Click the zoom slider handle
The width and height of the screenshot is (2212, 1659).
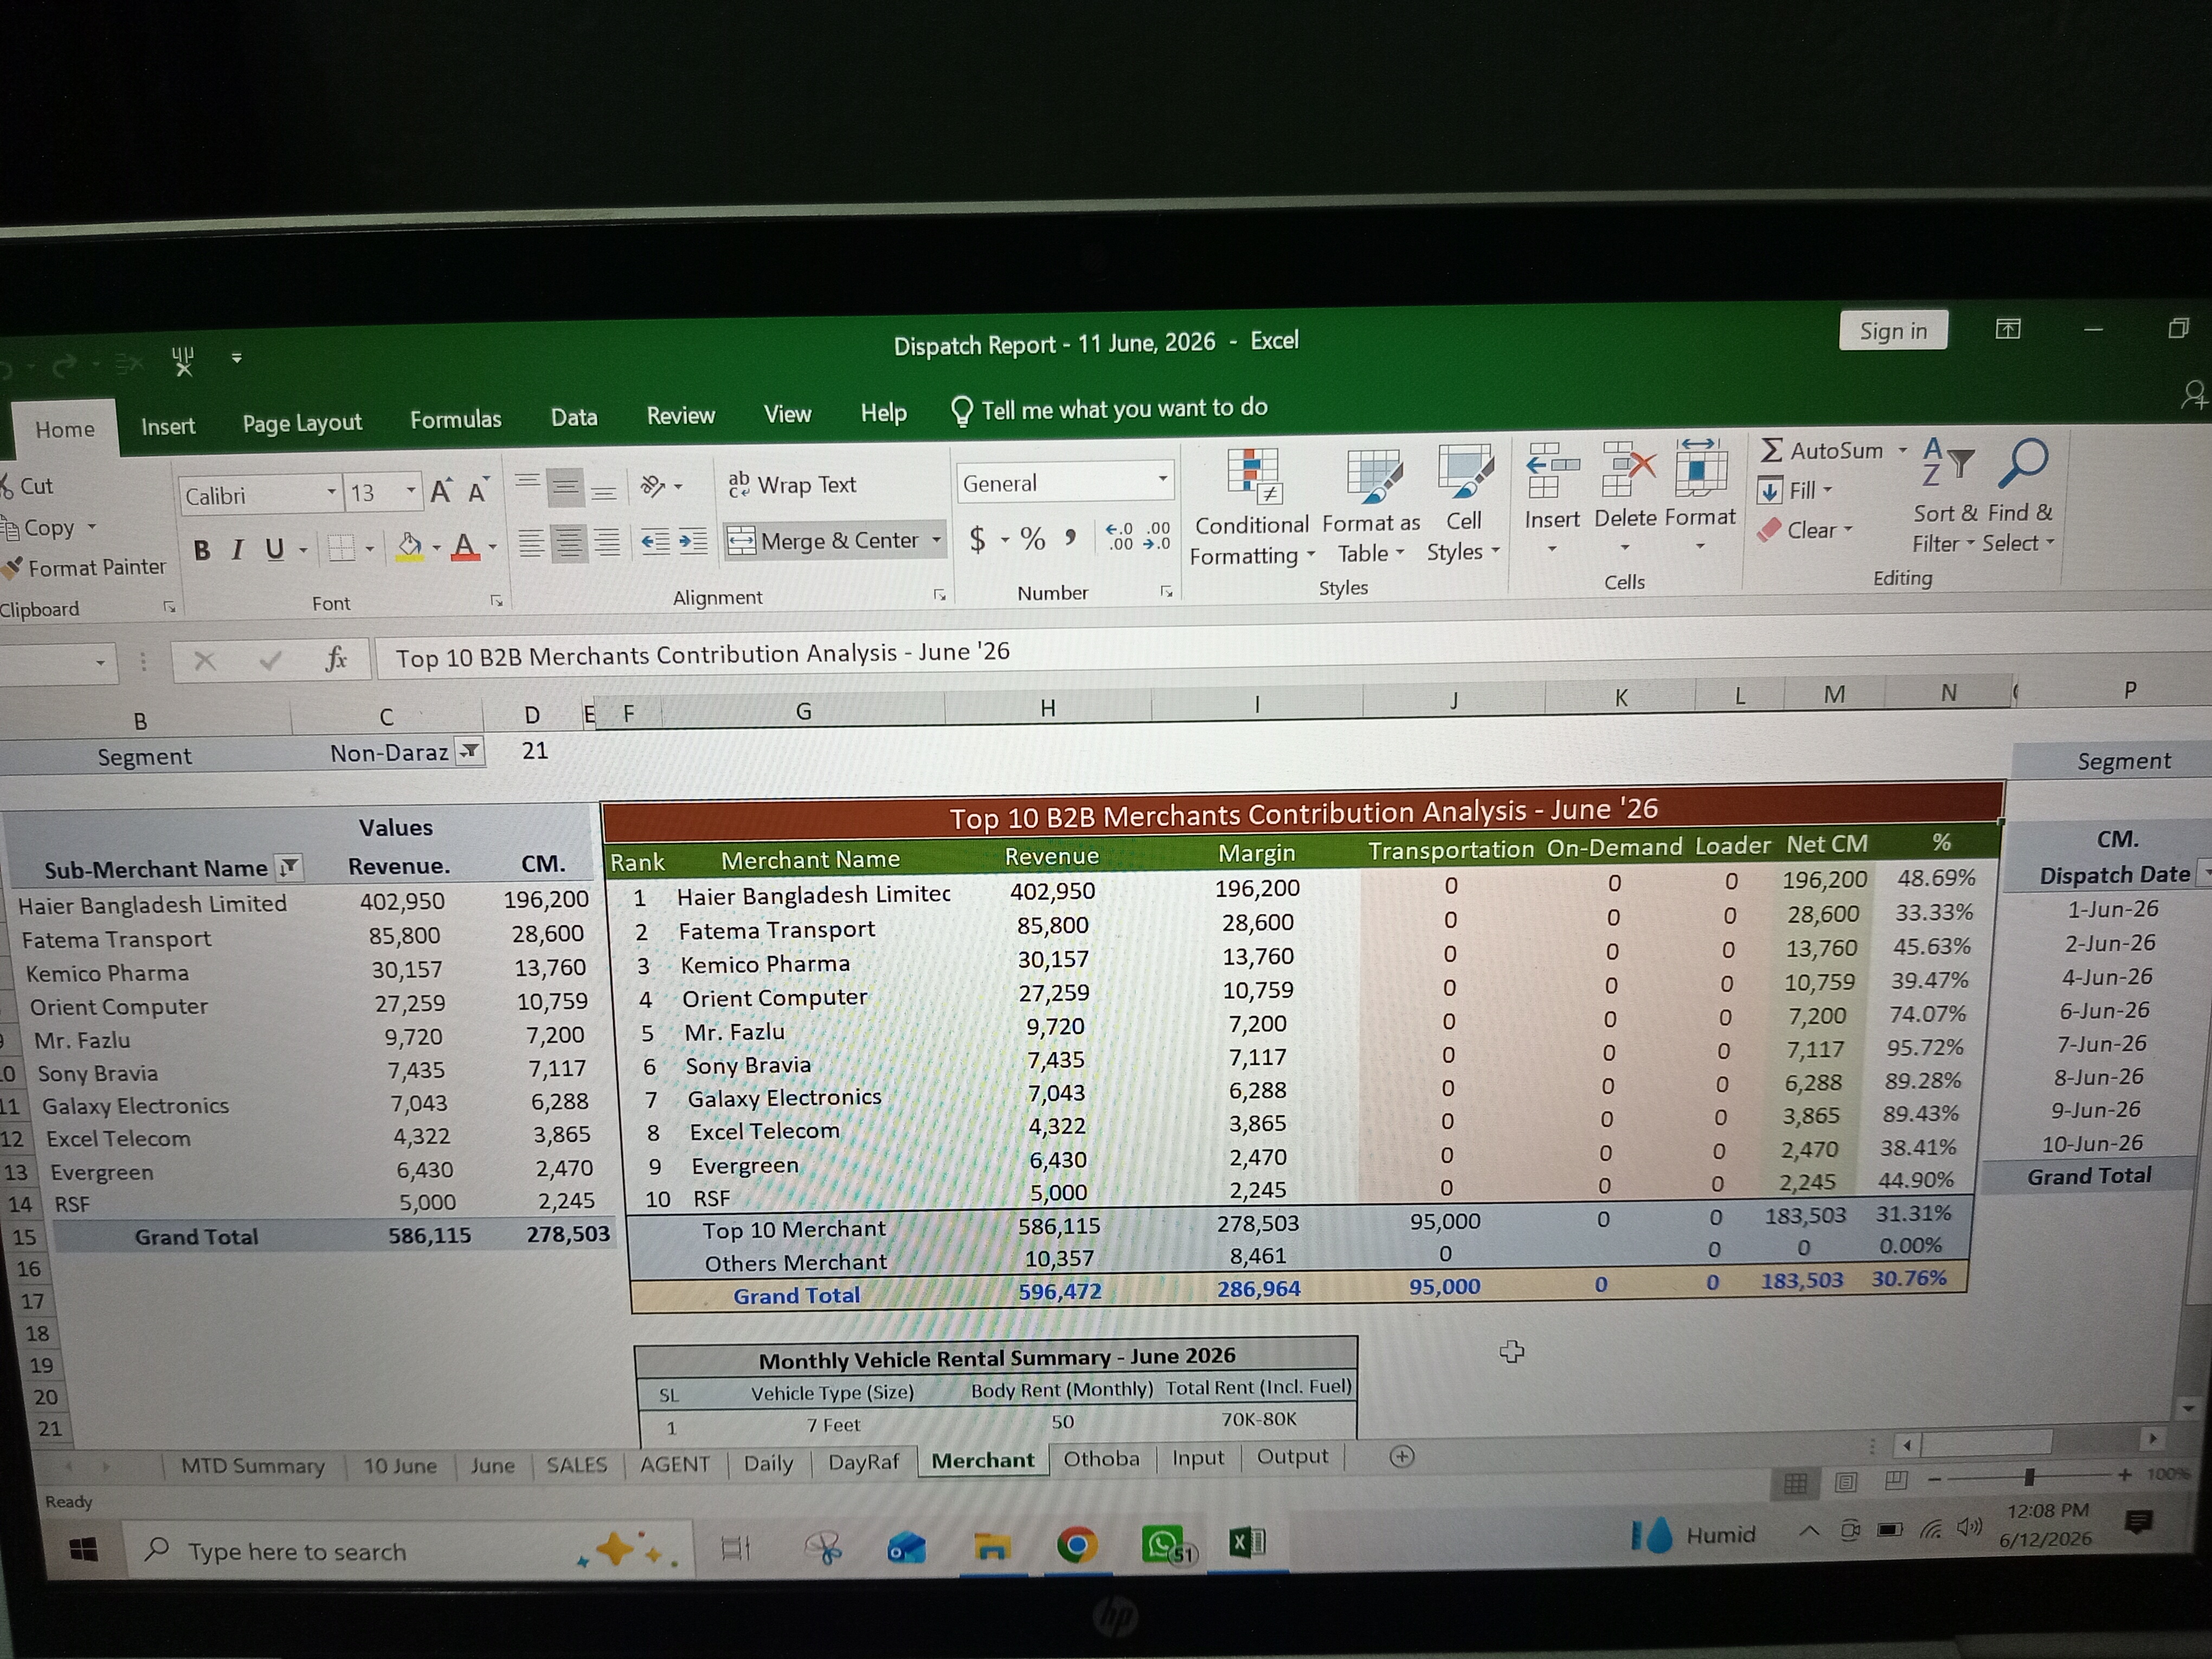(x=2029, y=1477)
